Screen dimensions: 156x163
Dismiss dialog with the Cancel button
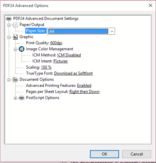137,154
